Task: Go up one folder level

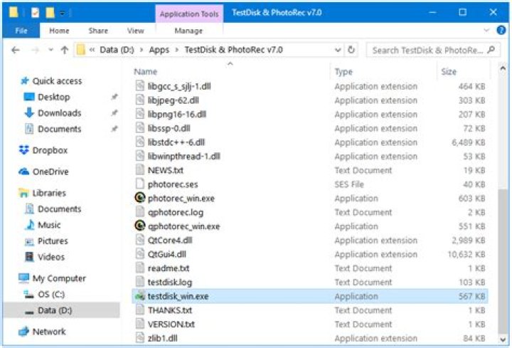Action: pos(65,51)
